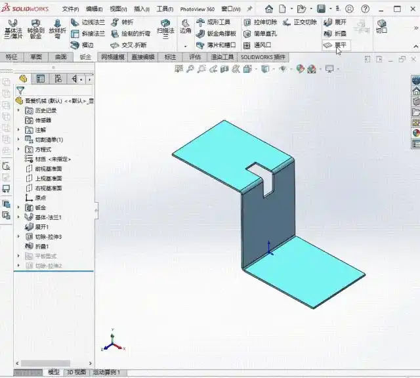Click the Save disk button in title bar

pos(321,9)
